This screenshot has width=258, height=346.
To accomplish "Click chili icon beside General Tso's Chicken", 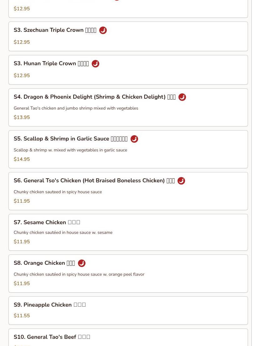I will pyautogui.click(x=181, y=181).
